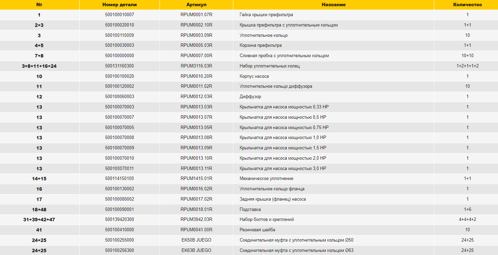Click 'Соединительная муфта с уплотнительным кольцом Ø63'
Image resolution: width=498 pixels, height=255 pixels.
(296, 250)
